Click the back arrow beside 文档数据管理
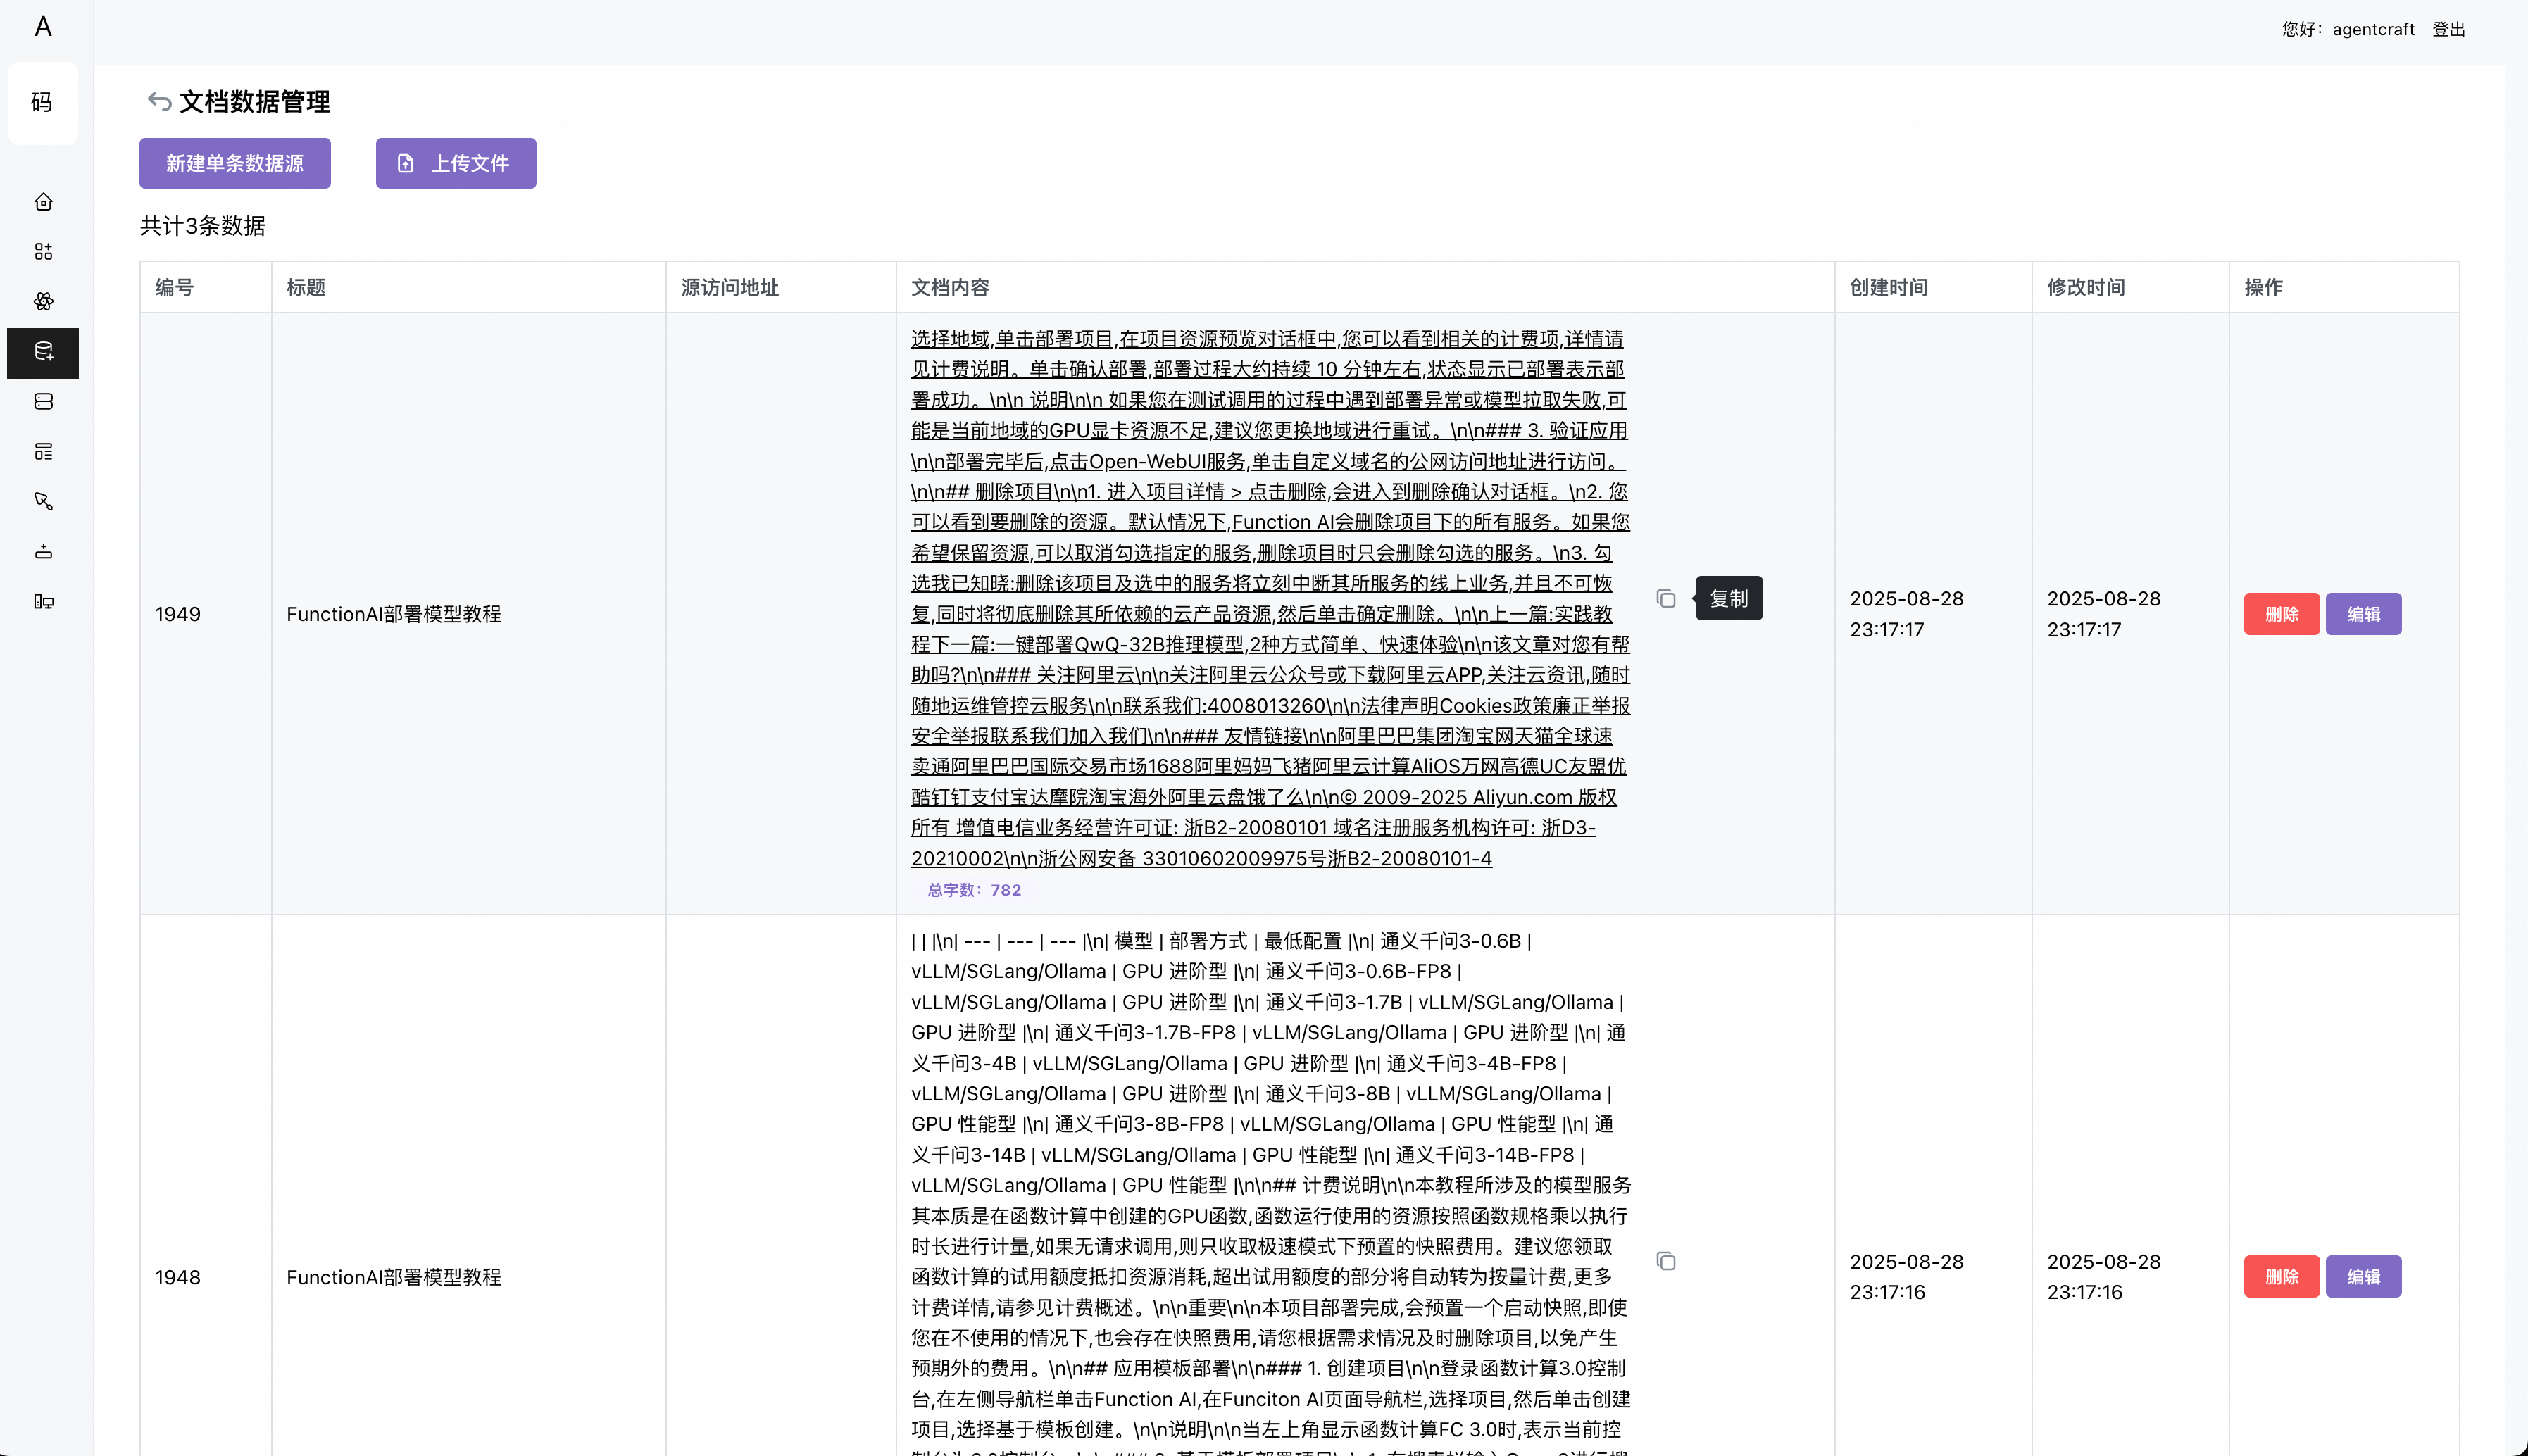The height and width of the screenshot is (1456, 2528). 159,101
